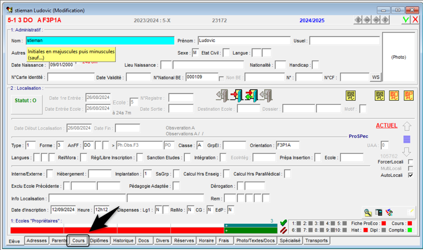The image size is (423, 250).
Task: Uncheck the AutoLocali checkbox
Action: pos(410,175)
